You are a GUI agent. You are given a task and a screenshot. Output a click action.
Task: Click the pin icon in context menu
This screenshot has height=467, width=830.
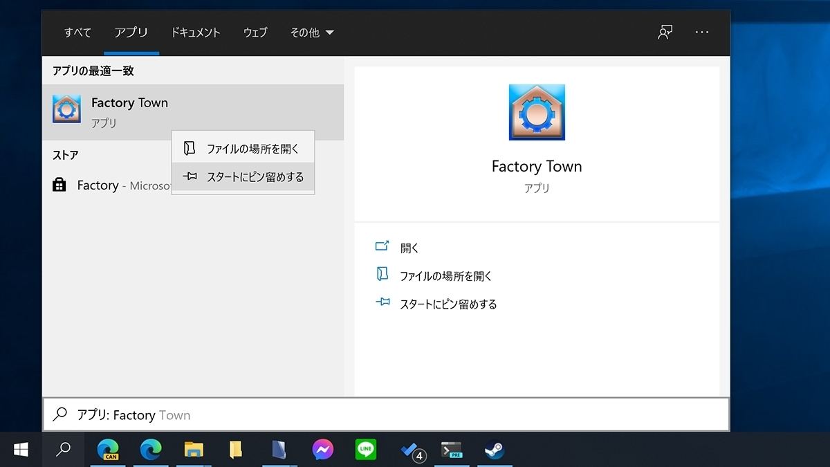pos(190,177)
